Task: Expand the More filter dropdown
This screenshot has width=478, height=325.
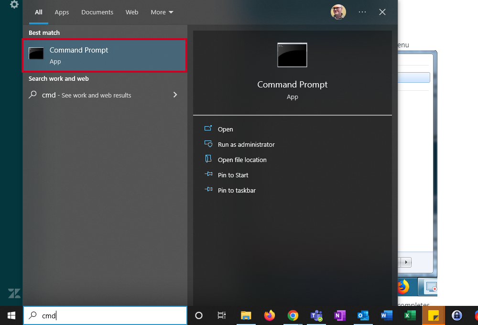Action: (162, 12)
